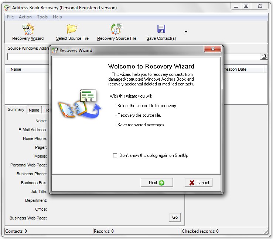
Task: Click 'Records: 0' in status bar
Action: coord(103,231)
